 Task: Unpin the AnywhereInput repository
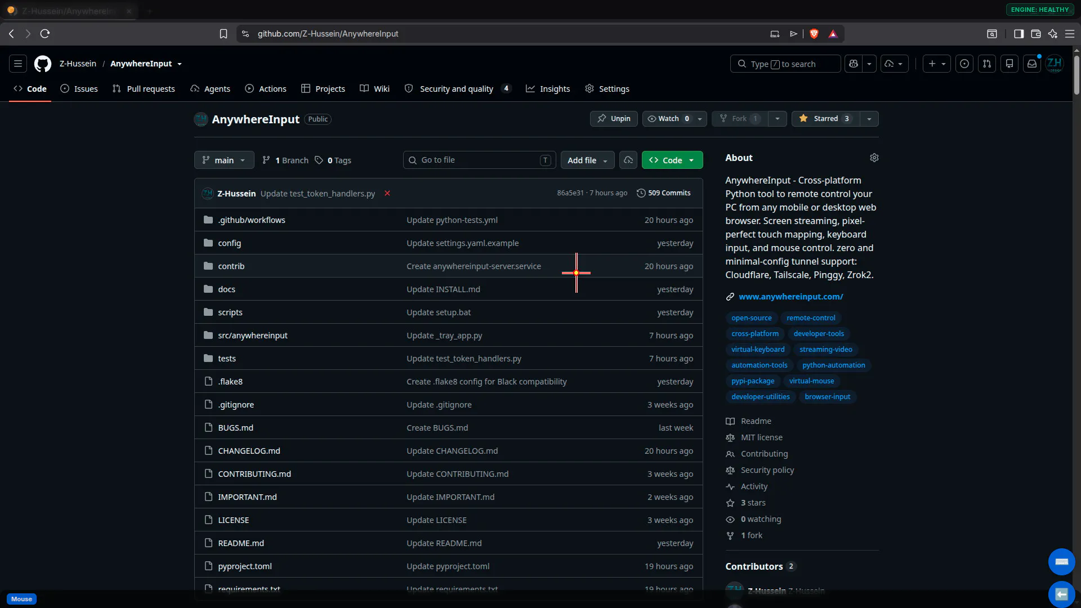click(x=614, y=119)
